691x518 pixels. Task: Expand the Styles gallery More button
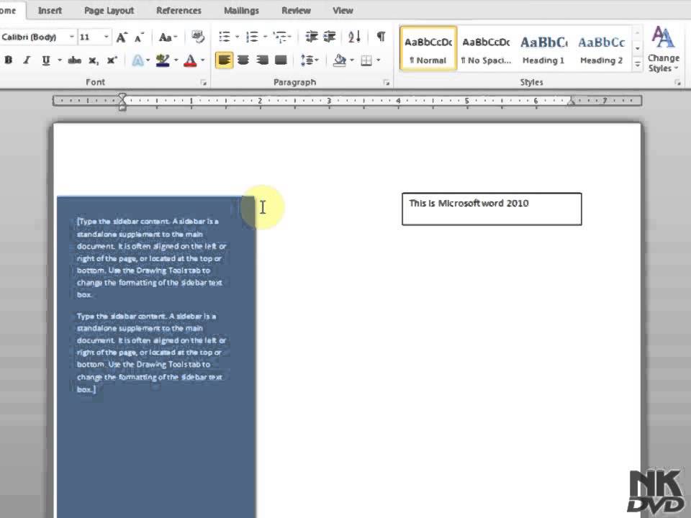[x=637, y=64]
